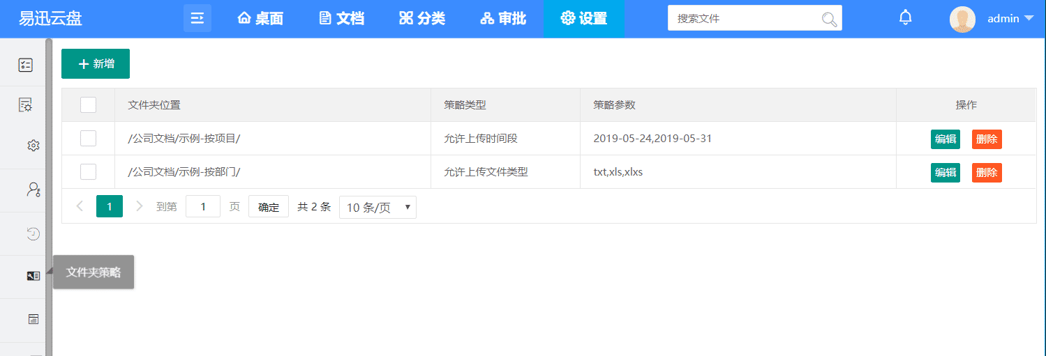Open the 审批 tab
Screen dimensions: 1046x356
pos(503,19)
